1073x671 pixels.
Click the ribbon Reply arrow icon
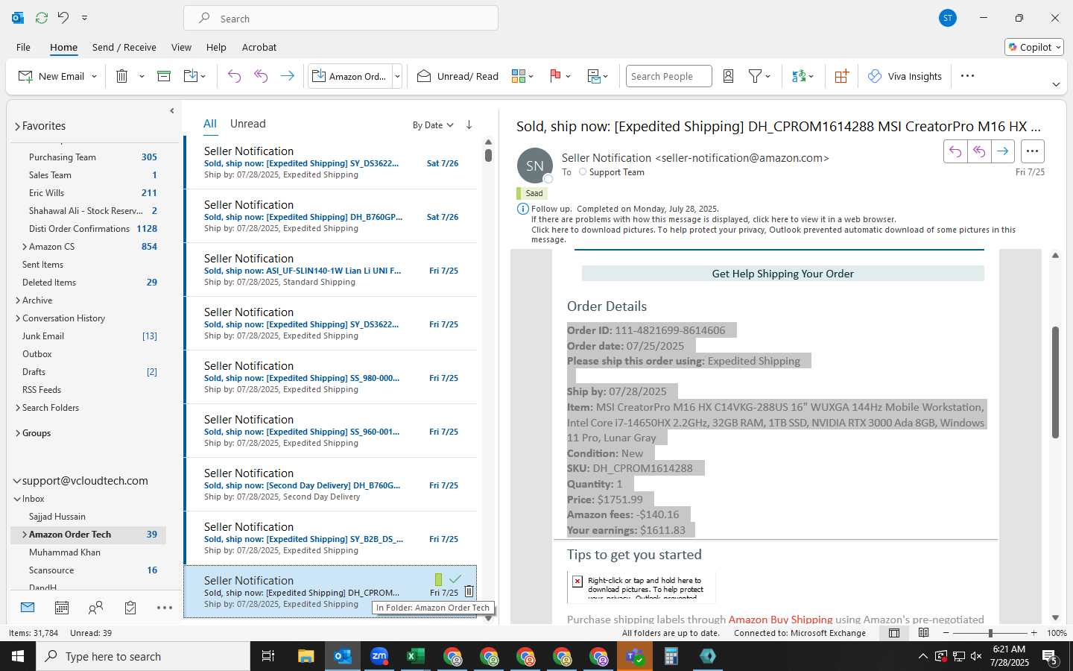(234, 76)
